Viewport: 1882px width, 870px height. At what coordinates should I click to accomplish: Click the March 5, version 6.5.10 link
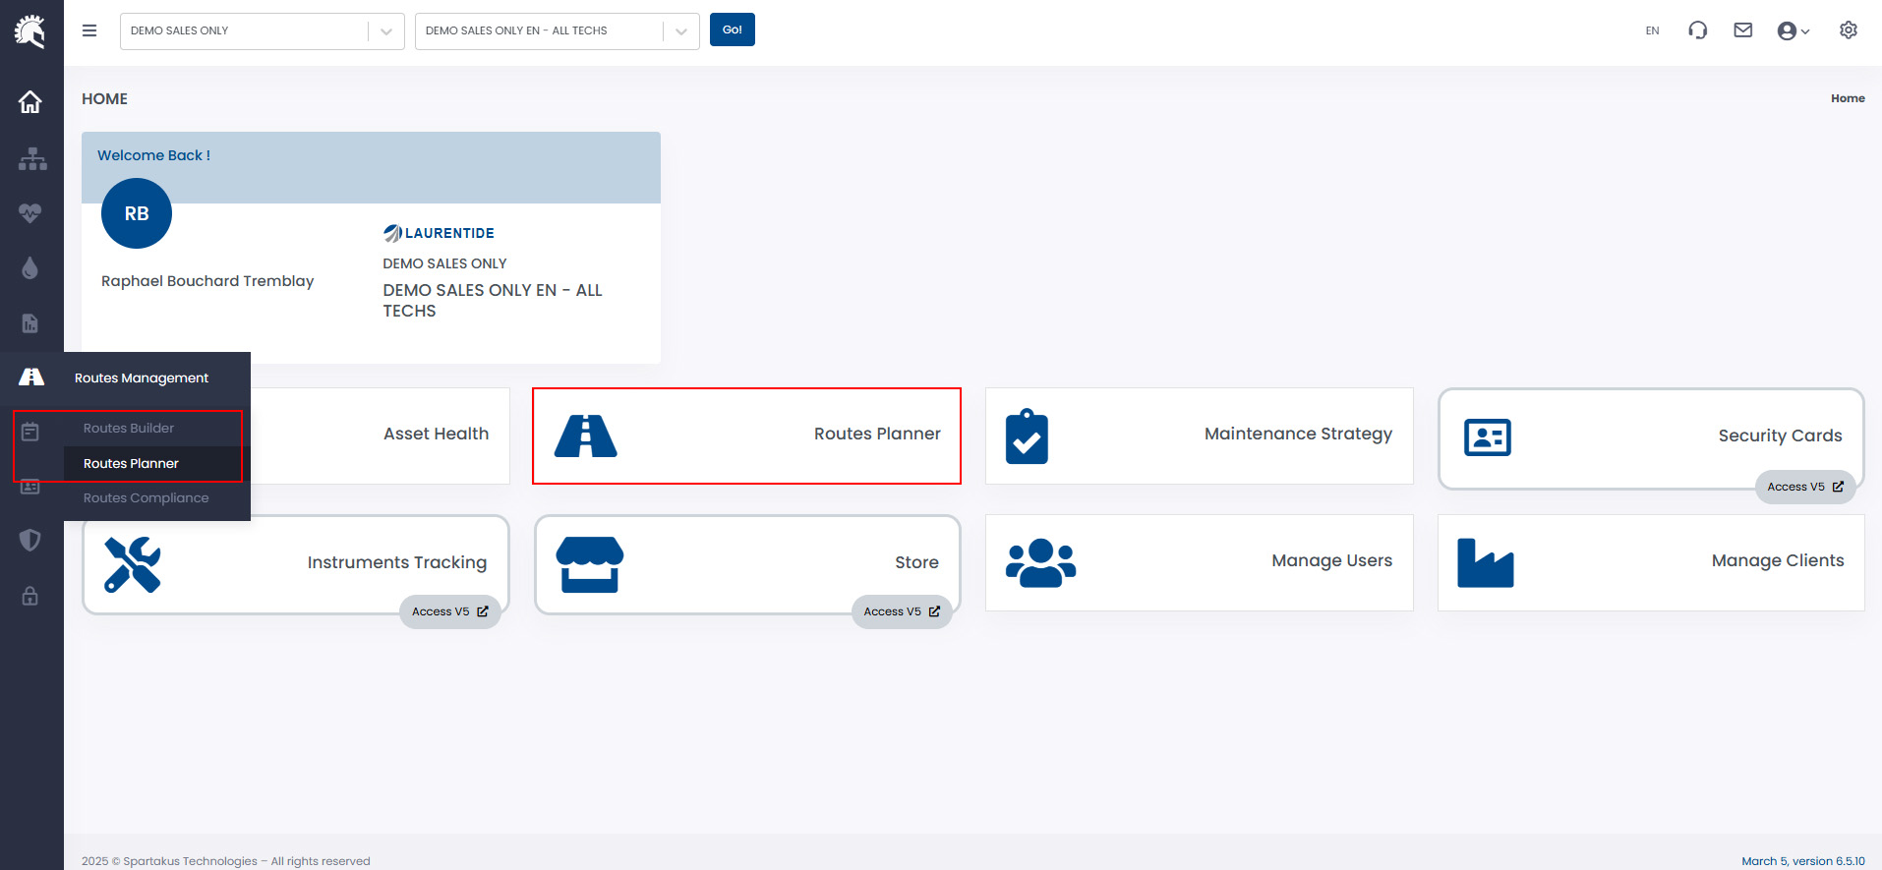pyautogui.click(x=1803, y=861)
